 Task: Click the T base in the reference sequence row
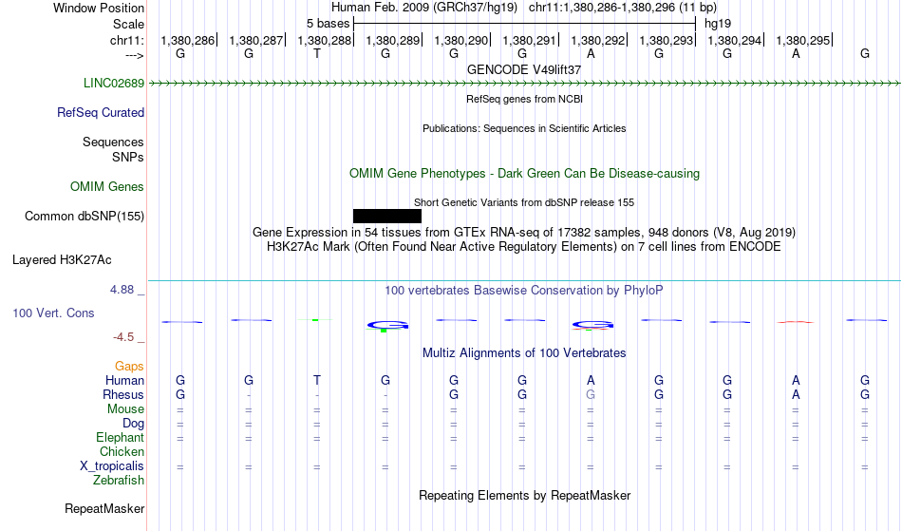pyautogui.click(x=317, y=53)
